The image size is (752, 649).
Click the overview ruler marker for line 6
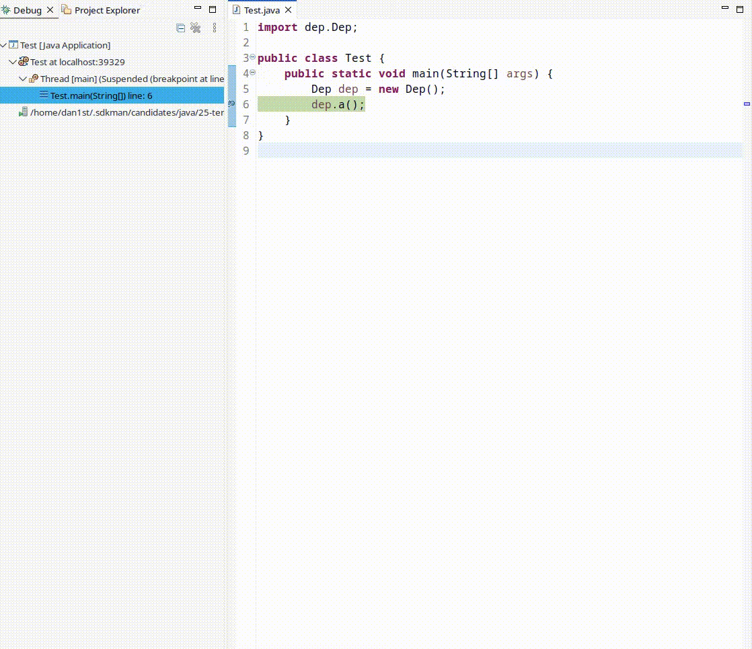(x=747, y=104)
